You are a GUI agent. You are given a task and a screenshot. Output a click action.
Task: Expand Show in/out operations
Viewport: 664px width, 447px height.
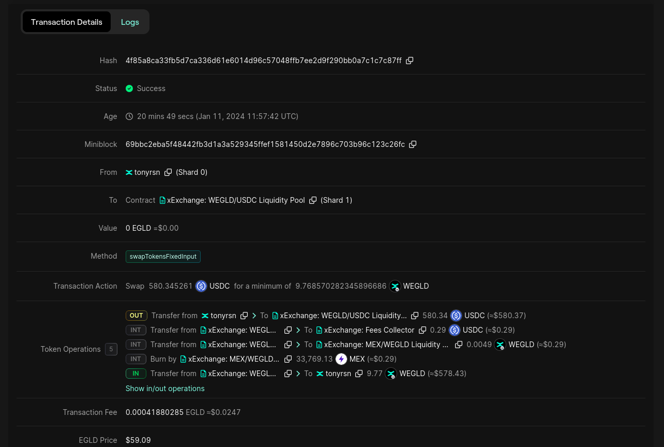pos(165,389)
